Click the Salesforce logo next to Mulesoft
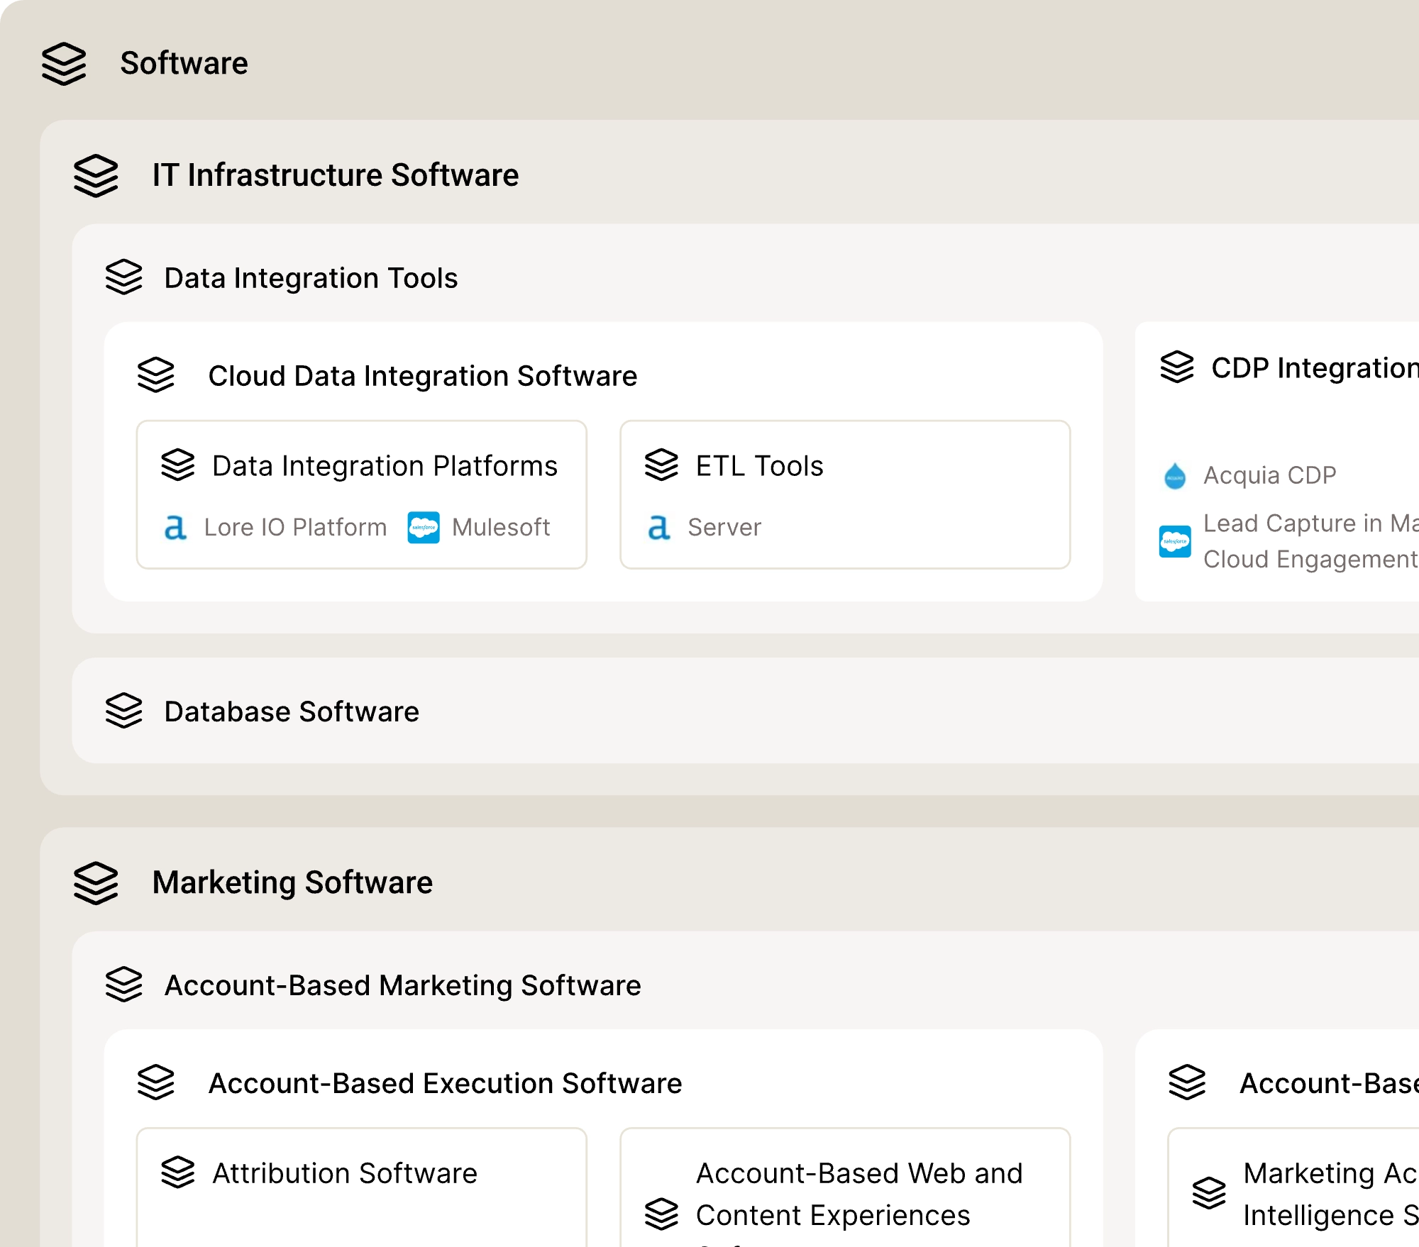This screenshot has height=1247, width=1419. [424, 527]
